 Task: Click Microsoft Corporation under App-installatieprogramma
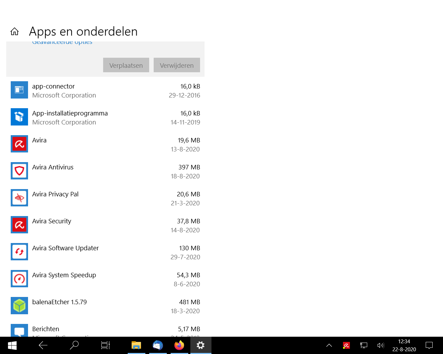(x=64, y=122)
